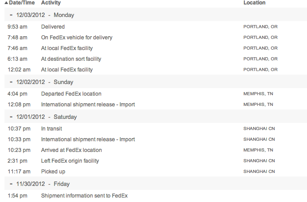
Task: Select Shipment information sent to FedEx
Action: 84,196
